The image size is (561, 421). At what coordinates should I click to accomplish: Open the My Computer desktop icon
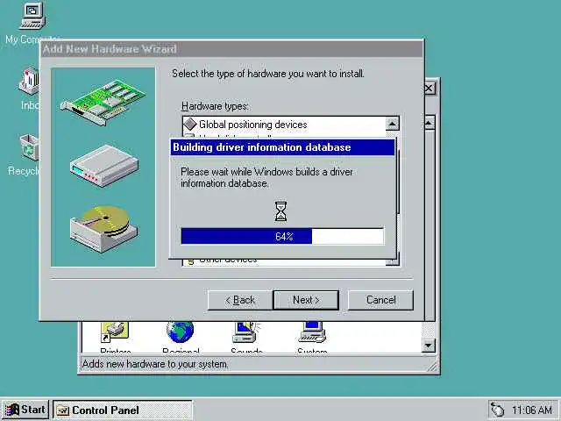click(32, 16)
